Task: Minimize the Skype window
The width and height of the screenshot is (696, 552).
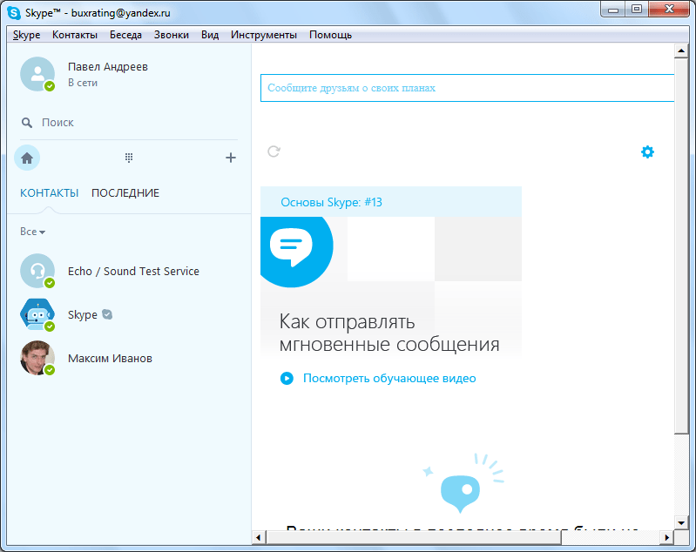Action: pyautogui.click(x=613, y=10)
